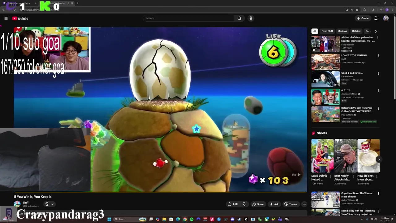396x223 pixels.
Task: Focus the YouTube search field
Action: 189,18
